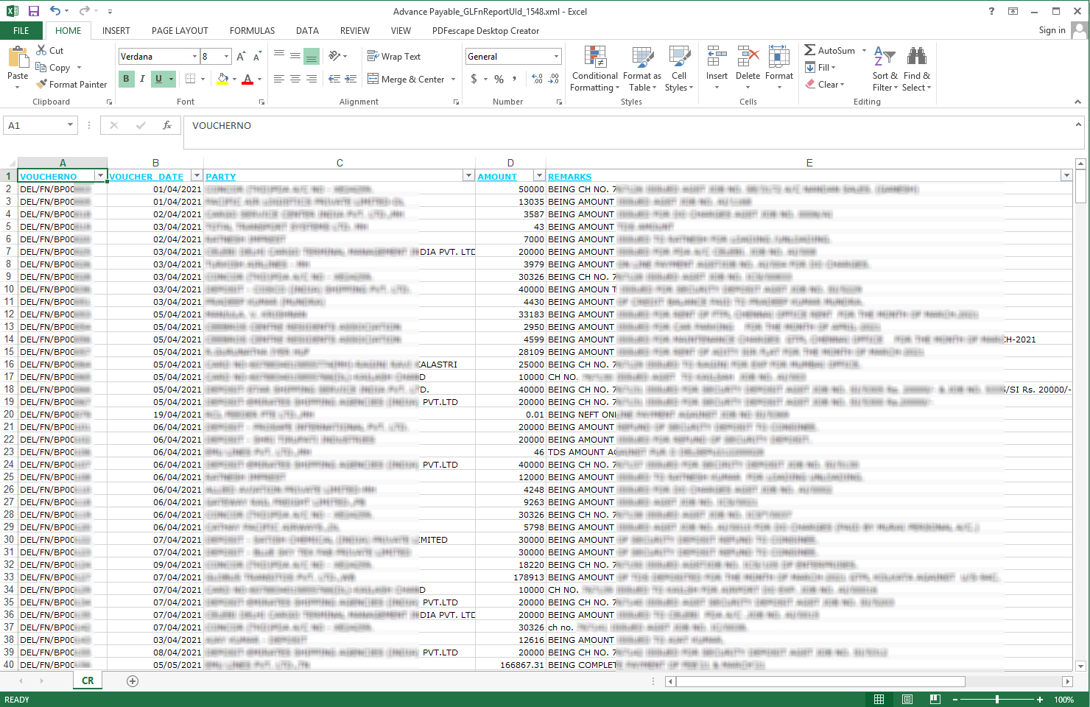Click the Insert Function fx icon
Image resolution: width=1090 pixels, height=707 pixels.
tap(167, 126)
